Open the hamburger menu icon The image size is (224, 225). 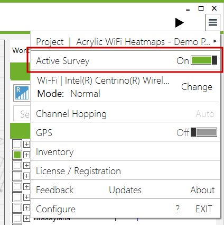pos(213,22)
